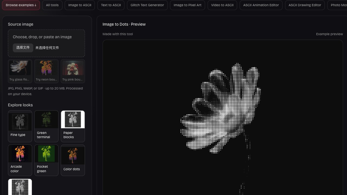The image size is (347, 195).
Task: Select the All tools tab
Action: coord(52,5)
